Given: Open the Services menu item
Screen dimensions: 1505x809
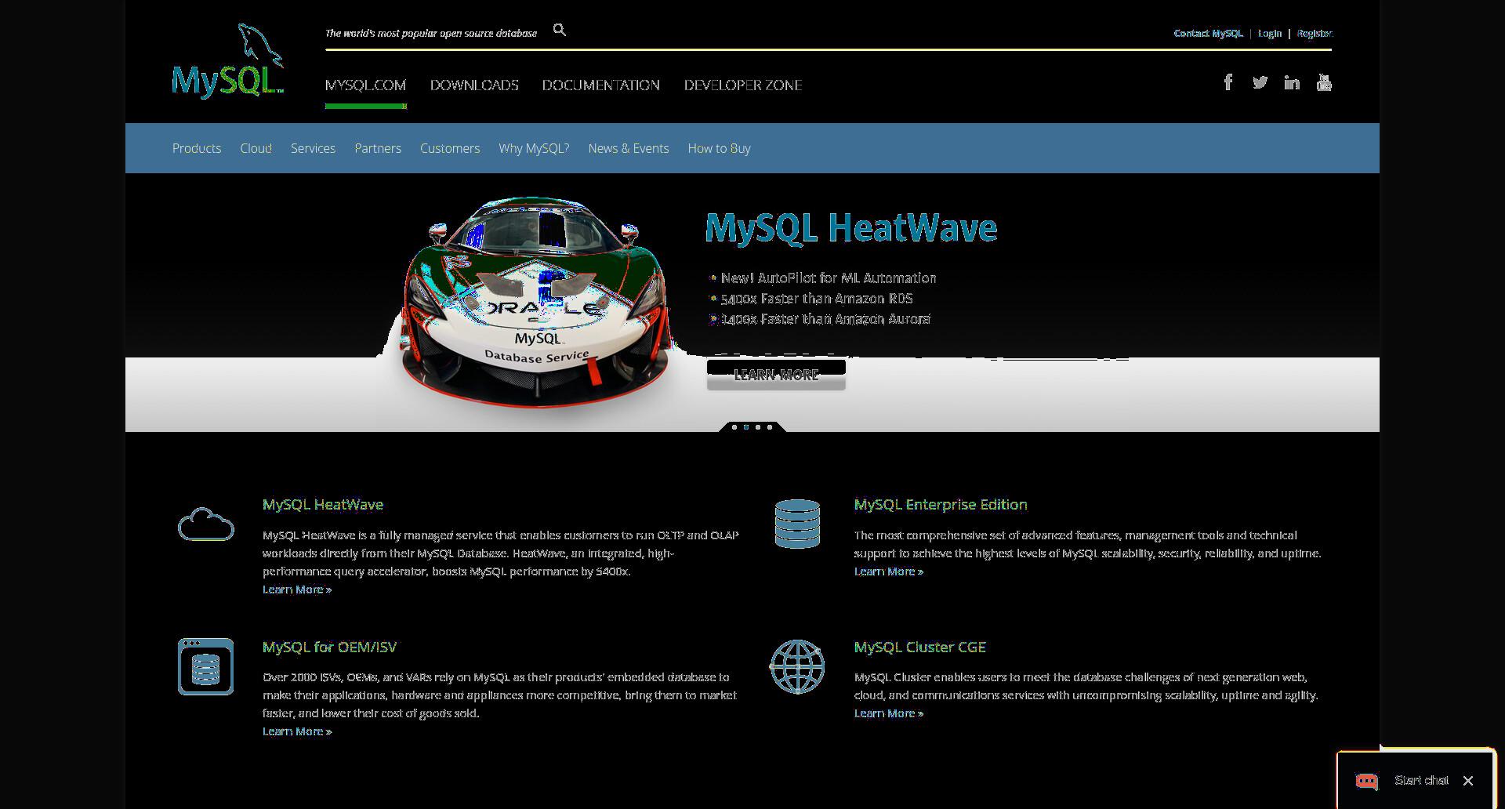Looking at the screenshot, I should tap(313, 148).
